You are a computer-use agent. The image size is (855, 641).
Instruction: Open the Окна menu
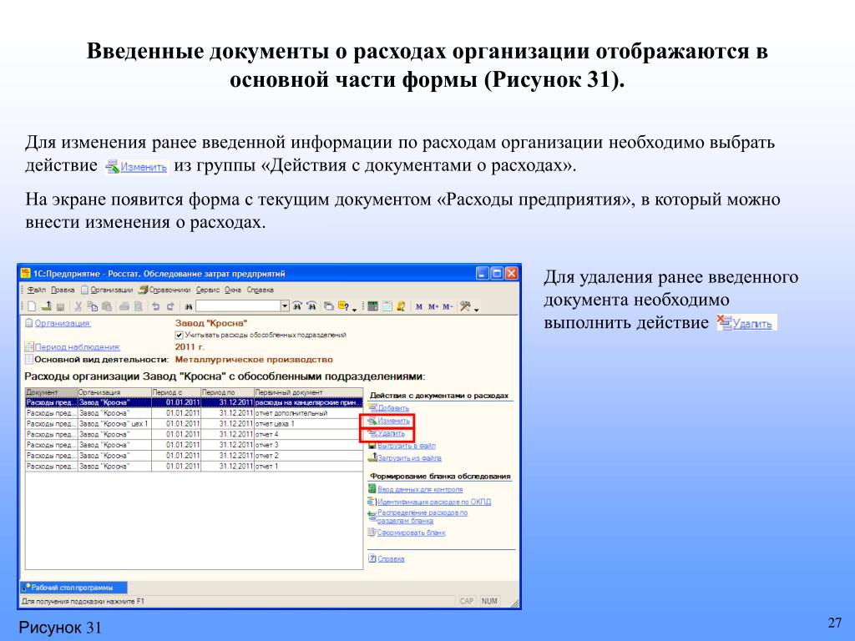pos(233,290)
